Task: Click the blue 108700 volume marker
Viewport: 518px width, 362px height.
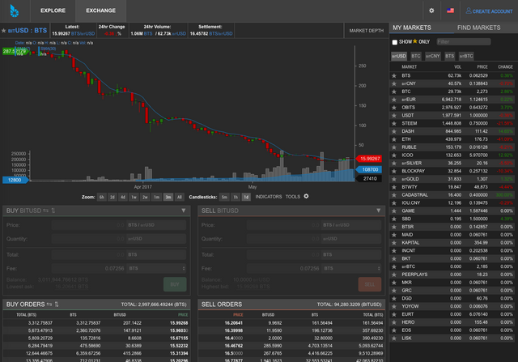Action: [369, 169]
